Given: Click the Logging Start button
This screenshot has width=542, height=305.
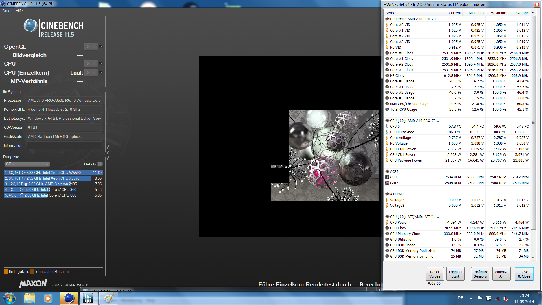Looking at the screenshot, I should coord(455,274).
